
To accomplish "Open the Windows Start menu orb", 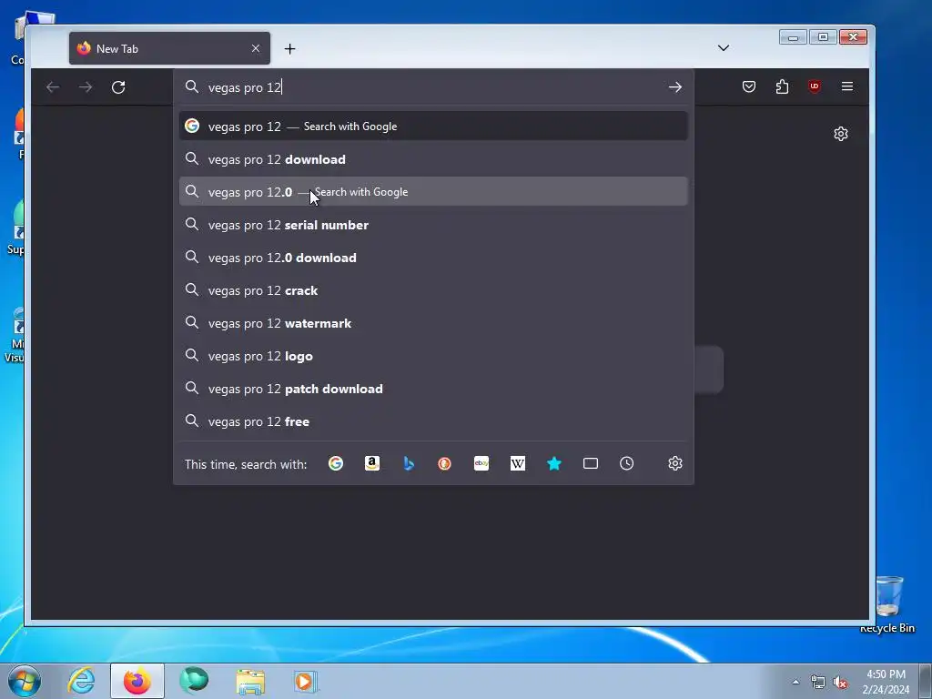I will point(25,681).
